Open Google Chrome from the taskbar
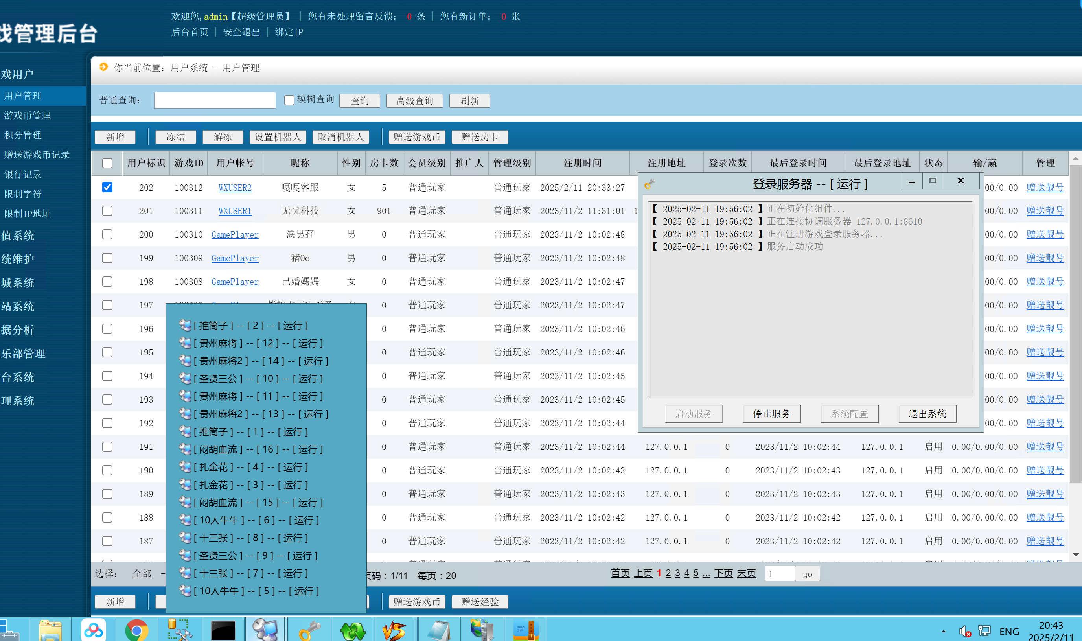The image size is (1082, 641). point(136,630)
